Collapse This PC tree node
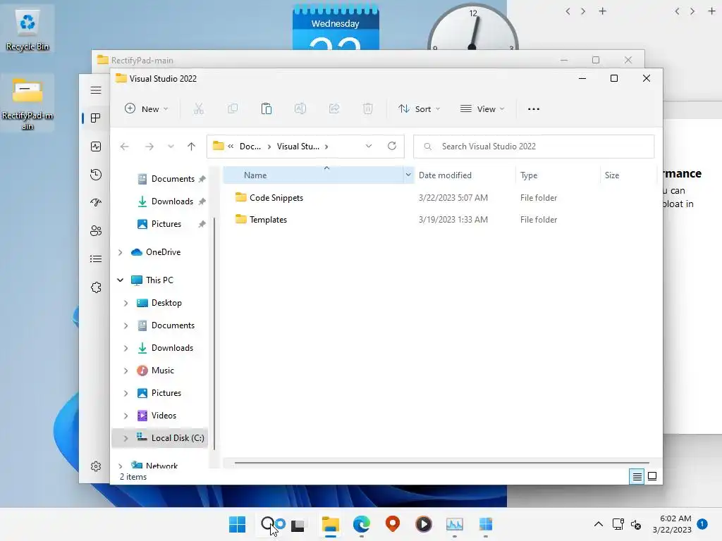The image size is (722, 541). (x=120, y=280)
